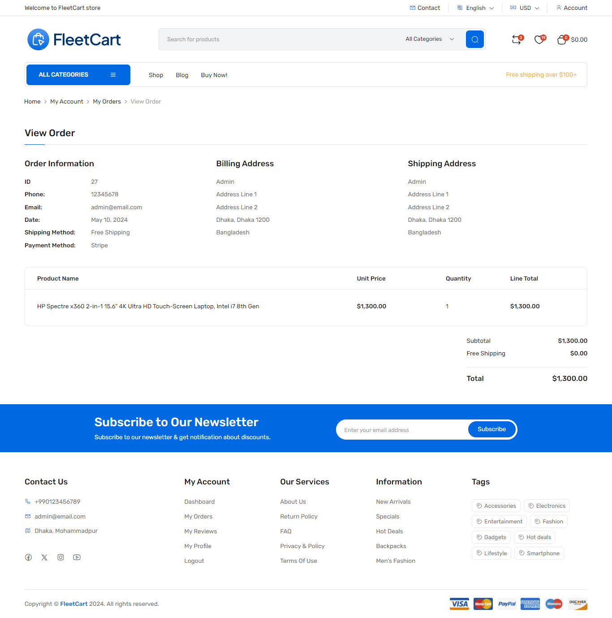
Task: Click the YouTube icon in footer
Action: click(77, 557)
